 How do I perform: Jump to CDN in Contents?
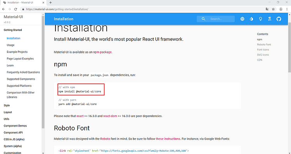[260, 60]
